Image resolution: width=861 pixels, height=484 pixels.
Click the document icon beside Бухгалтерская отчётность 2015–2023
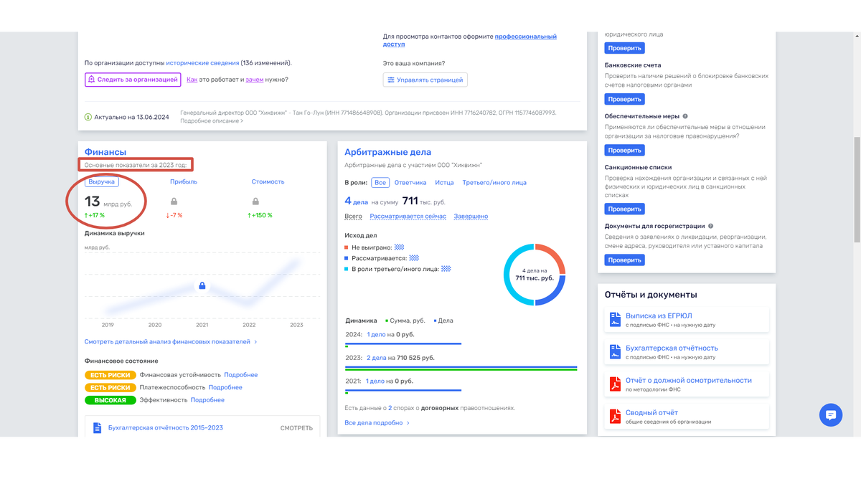tap(98, 428)
